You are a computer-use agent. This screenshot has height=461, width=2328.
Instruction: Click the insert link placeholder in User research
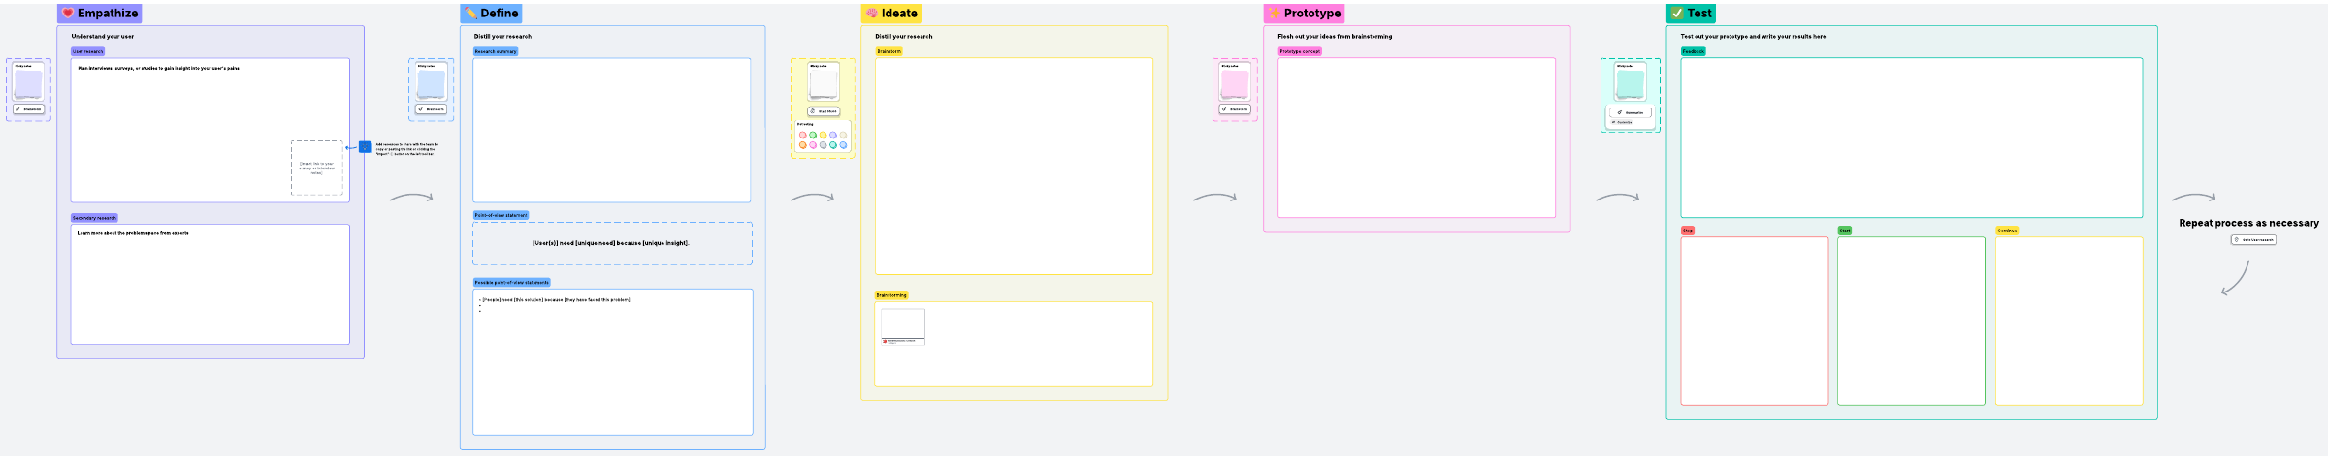(316, 169)
